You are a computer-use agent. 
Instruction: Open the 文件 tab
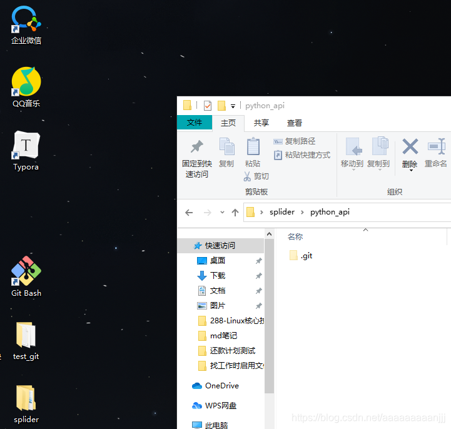point(195,123)
